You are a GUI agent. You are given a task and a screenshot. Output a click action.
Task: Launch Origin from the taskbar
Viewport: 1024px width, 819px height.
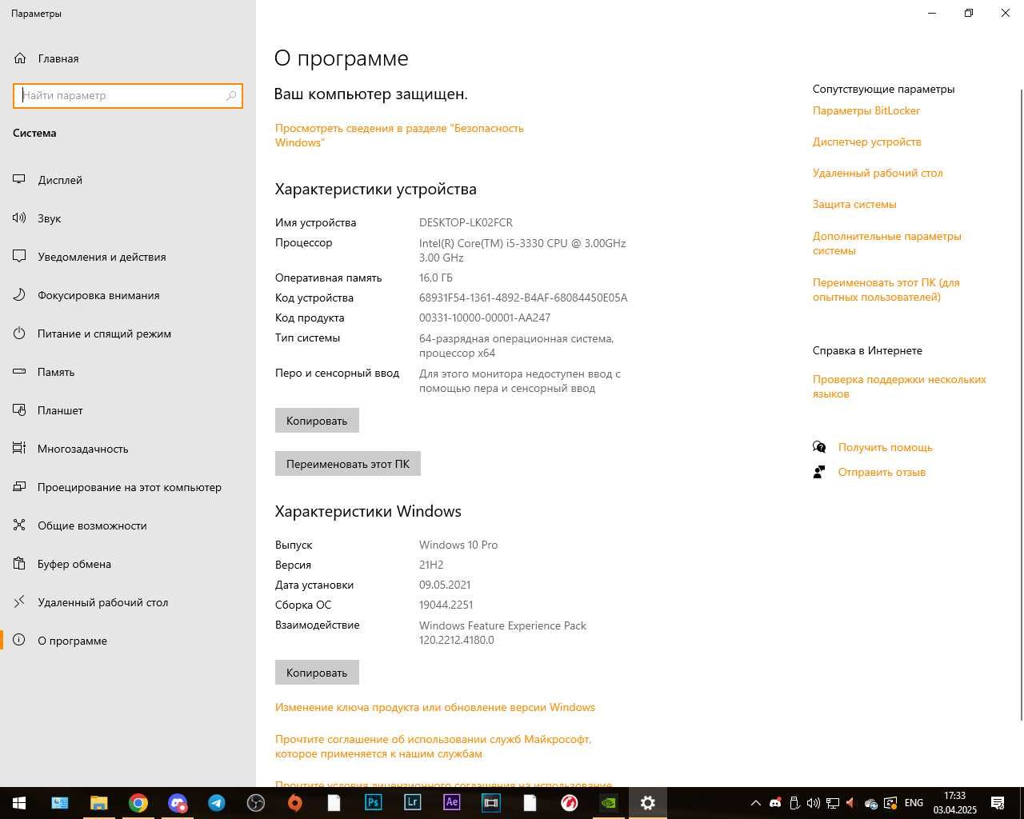(x=295, y=803)
